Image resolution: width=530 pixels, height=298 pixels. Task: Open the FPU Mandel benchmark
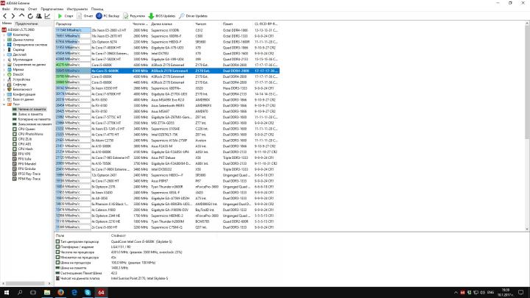pos(26,164)
